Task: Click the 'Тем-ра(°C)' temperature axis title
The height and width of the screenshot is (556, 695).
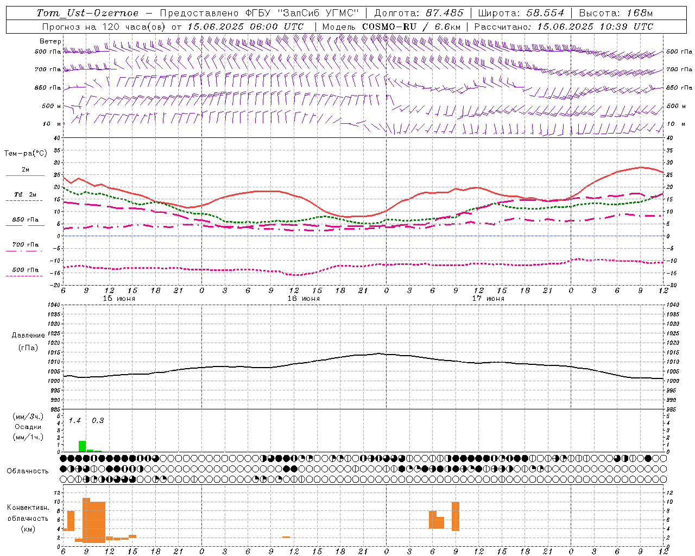Action: tap(26, 154)
